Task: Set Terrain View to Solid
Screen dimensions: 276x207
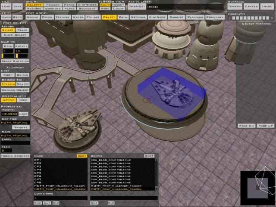Action: point(105,5)
